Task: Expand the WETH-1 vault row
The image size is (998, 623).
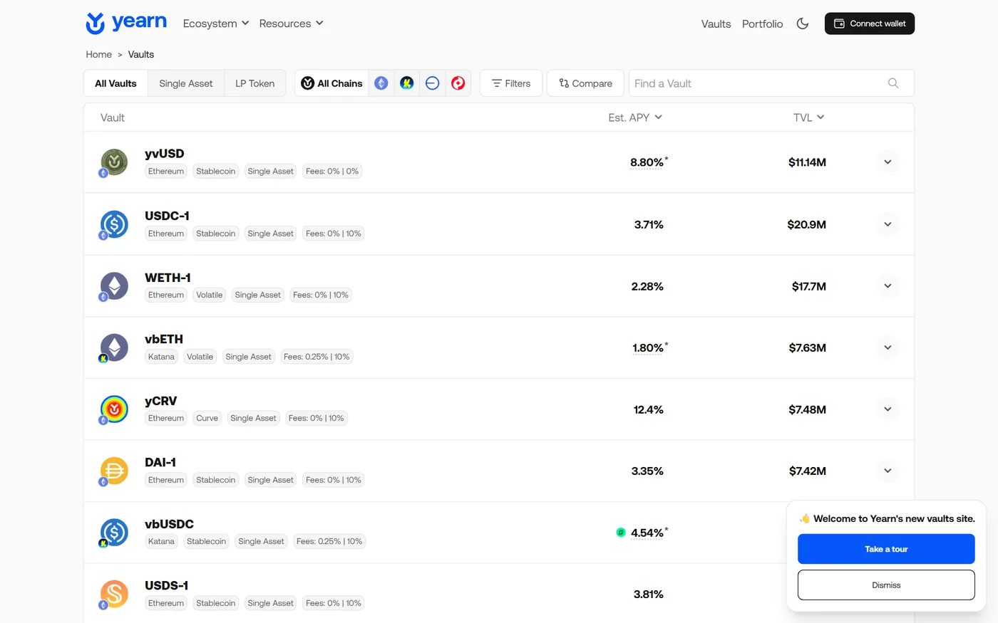Action: click(888, 286)
